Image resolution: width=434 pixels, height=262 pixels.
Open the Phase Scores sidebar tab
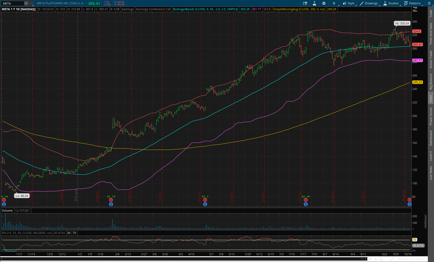coord(430,117)
